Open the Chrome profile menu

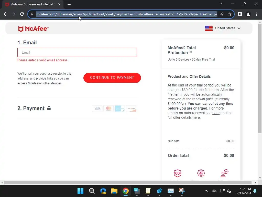248,14
